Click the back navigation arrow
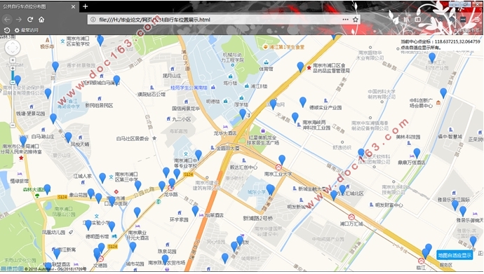 [7, 20]
